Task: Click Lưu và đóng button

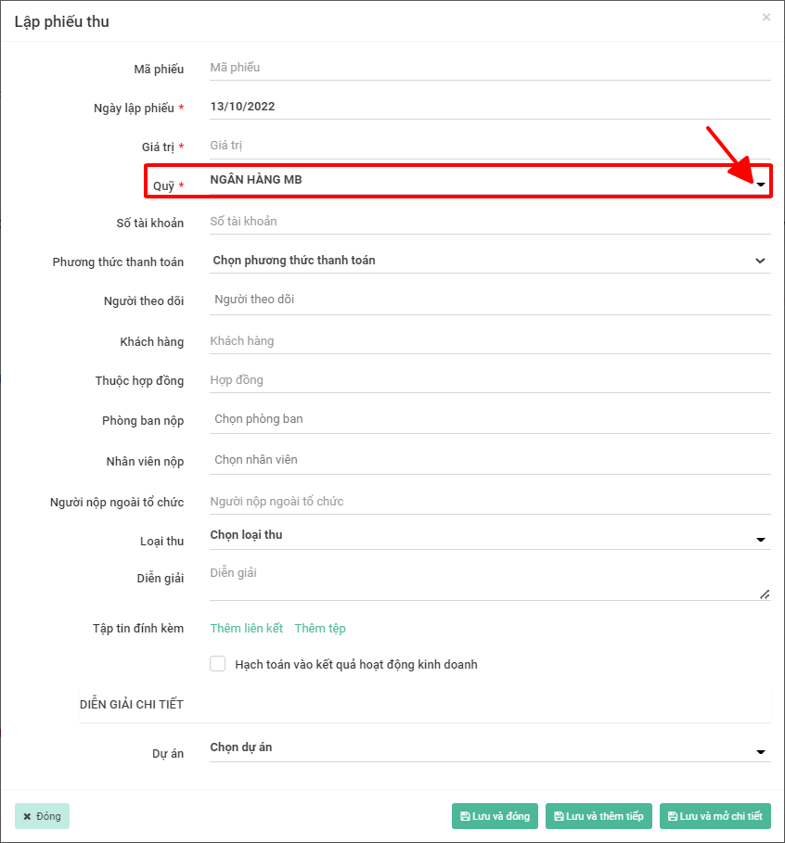Action: point(495,816)
